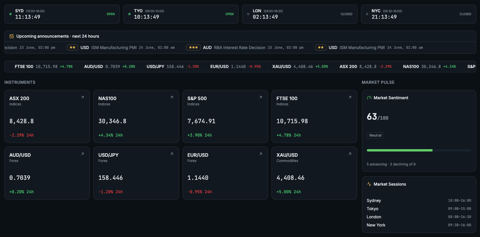This screenshot has width=480, height=237.
Task: Click the FTSE 100 card price 10,715.98
Action: pyautogui.click(x=292, y=121)
